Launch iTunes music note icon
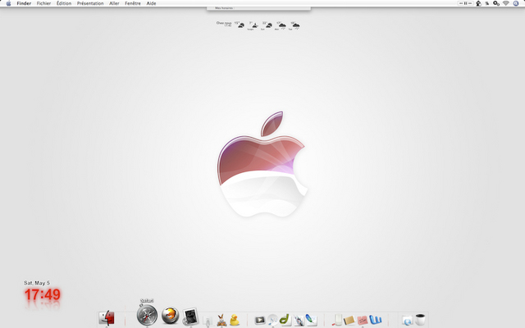Screen dimensions: 525x328 (272, 321)
